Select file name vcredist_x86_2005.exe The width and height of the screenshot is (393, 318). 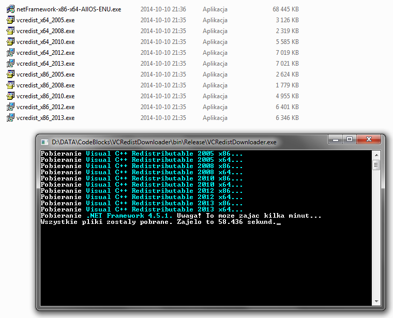(x=46, y=74)
